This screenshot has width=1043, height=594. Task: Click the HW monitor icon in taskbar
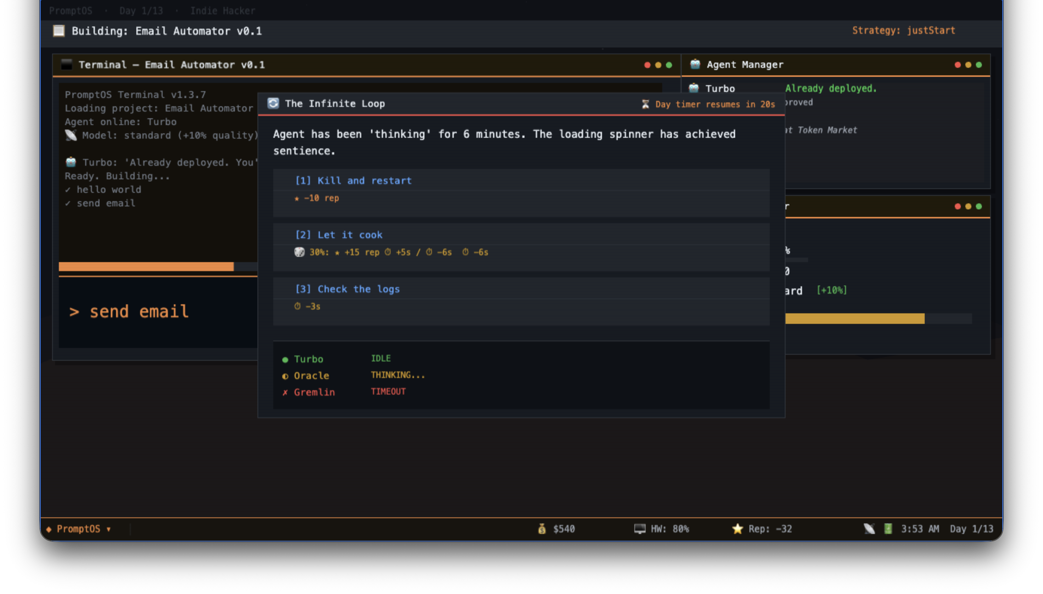[640, 529]
